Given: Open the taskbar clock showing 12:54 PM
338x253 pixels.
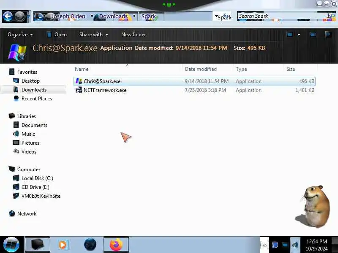Looking at the screenshot, I should pos(316,245).
